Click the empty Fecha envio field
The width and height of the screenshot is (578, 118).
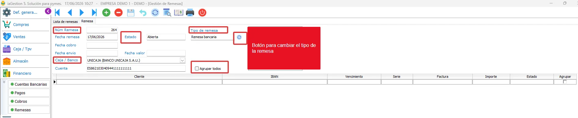coord(102,53)
